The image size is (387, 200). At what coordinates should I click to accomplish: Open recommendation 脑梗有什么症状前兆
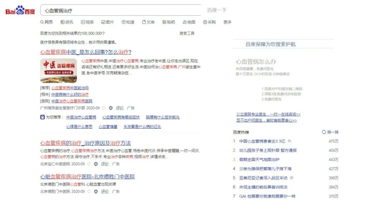(163, 117)
